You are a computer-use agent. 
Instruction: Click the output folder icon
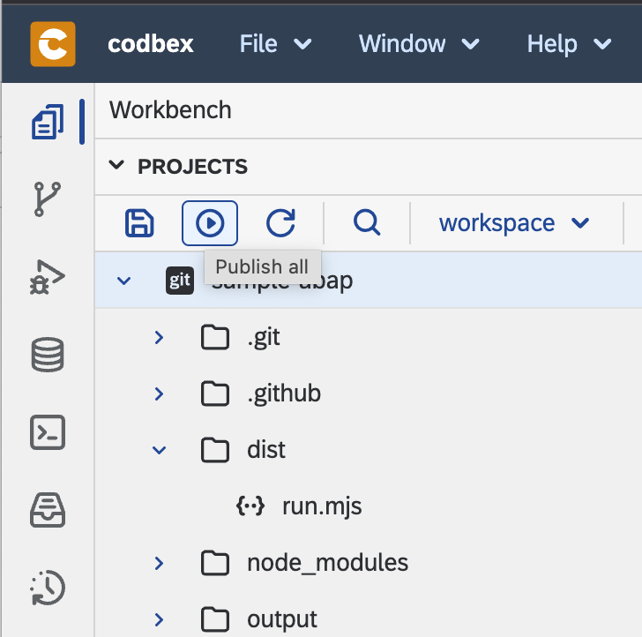[215, 619]
